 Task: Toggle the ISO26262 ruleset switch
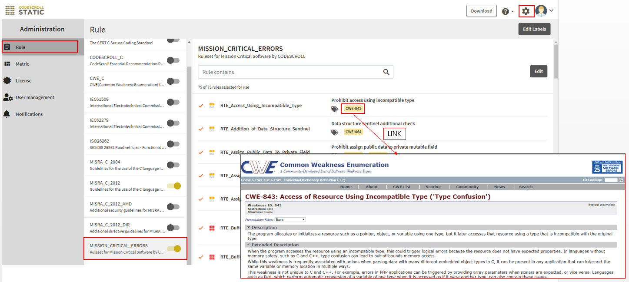point(173,144)
